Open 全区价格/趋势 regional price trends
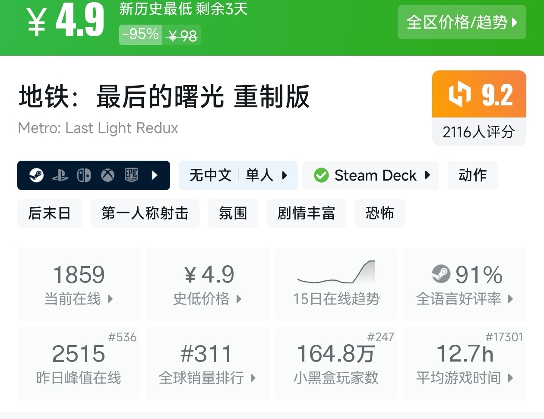Viewport: 544px width, 419px height. click(462, 22)
